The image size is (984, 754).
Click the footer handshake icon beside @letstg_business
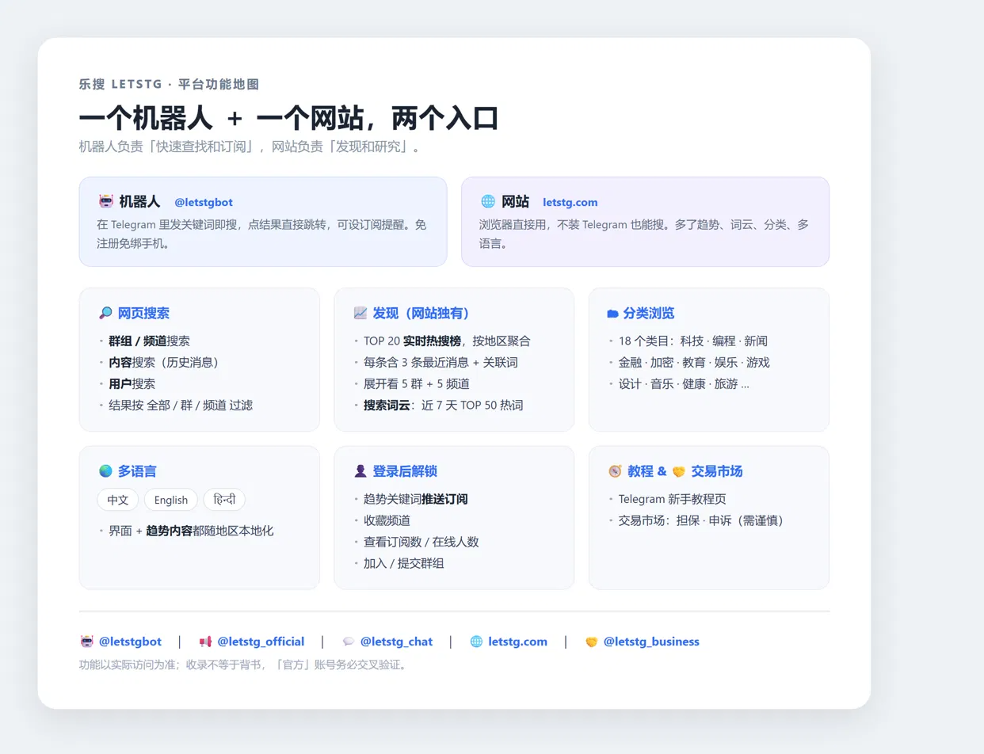pyautogui.click(x=591, y=642)
